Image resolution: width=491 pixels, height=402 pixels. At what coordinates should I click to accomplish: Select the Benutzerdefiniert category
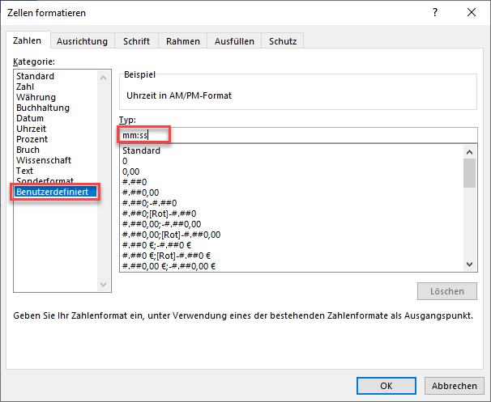[x=55, y=192]
